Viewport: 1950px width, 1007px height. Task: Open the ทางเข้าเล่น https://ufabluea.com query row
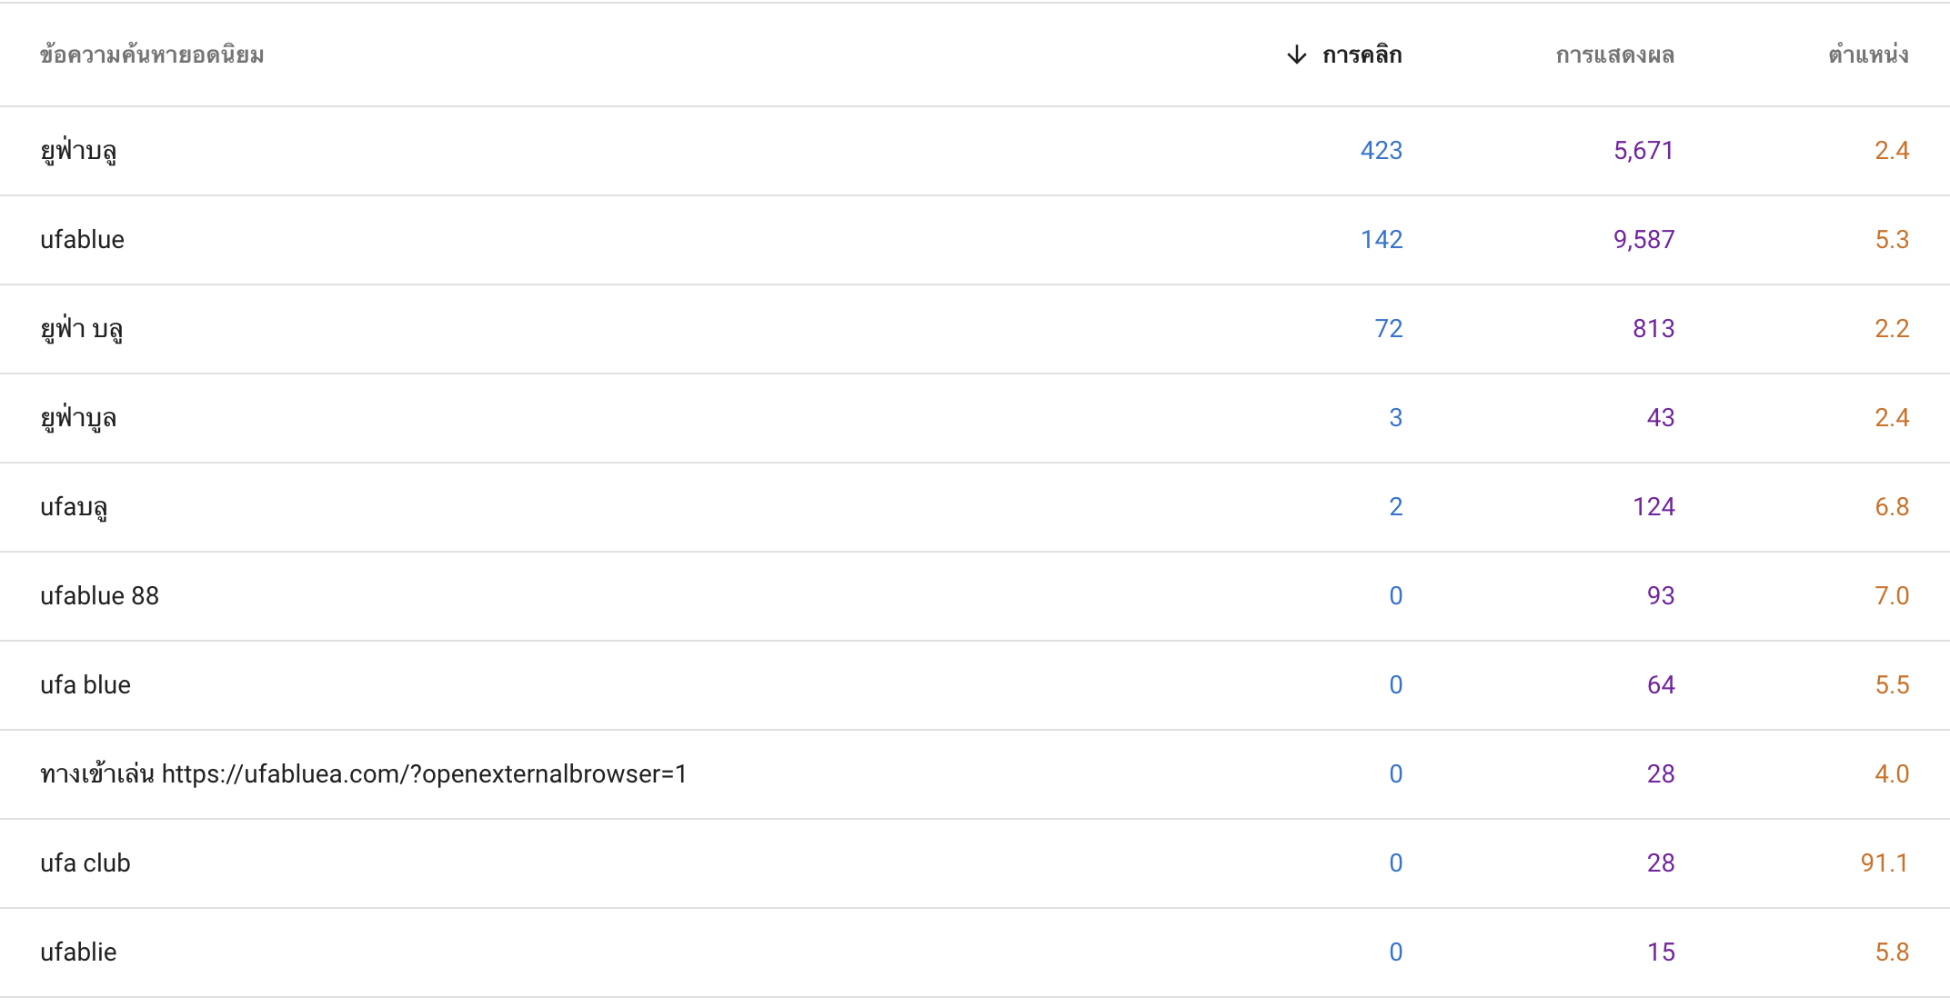pos(975,774)
